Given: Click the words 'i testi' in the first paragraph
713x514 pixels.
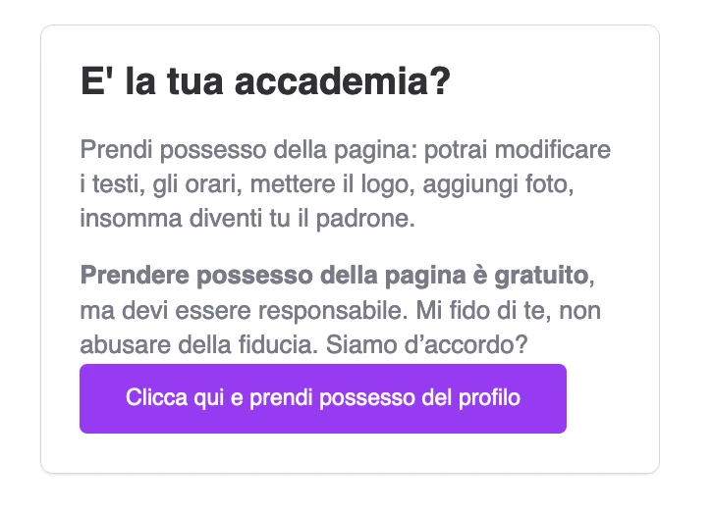Looking at the screenshot, I should click(110, 184).
